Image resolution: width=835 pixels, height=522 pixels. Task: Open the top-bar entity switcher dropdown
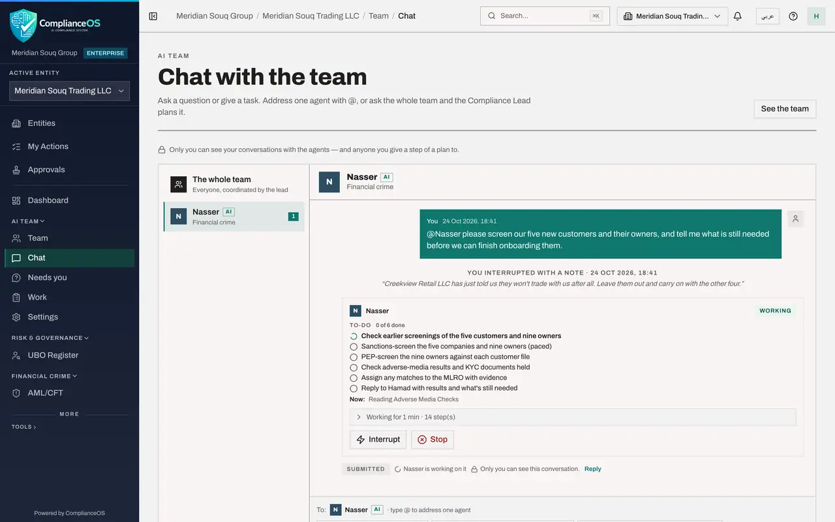pyautogui.click(x=673, y=16)
